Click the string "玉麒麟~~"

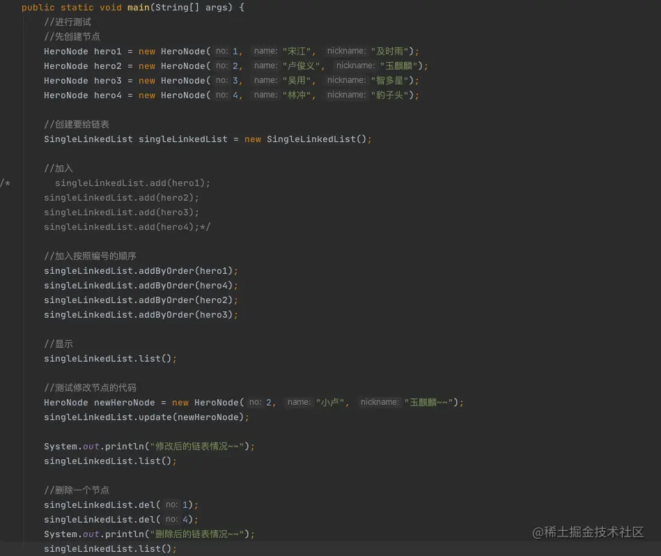click(429, 403)
